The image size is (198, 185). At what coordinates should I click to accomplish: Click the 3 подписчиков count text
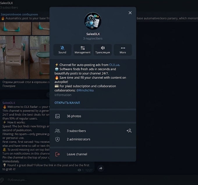click(93, 39)
